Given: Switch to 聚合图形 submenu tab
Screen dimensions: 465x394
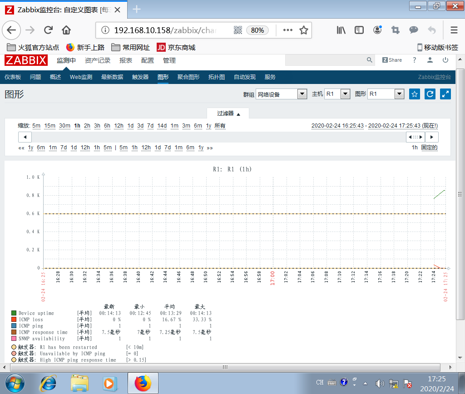Looking at the screenshot, I should [x=188, y=77].
